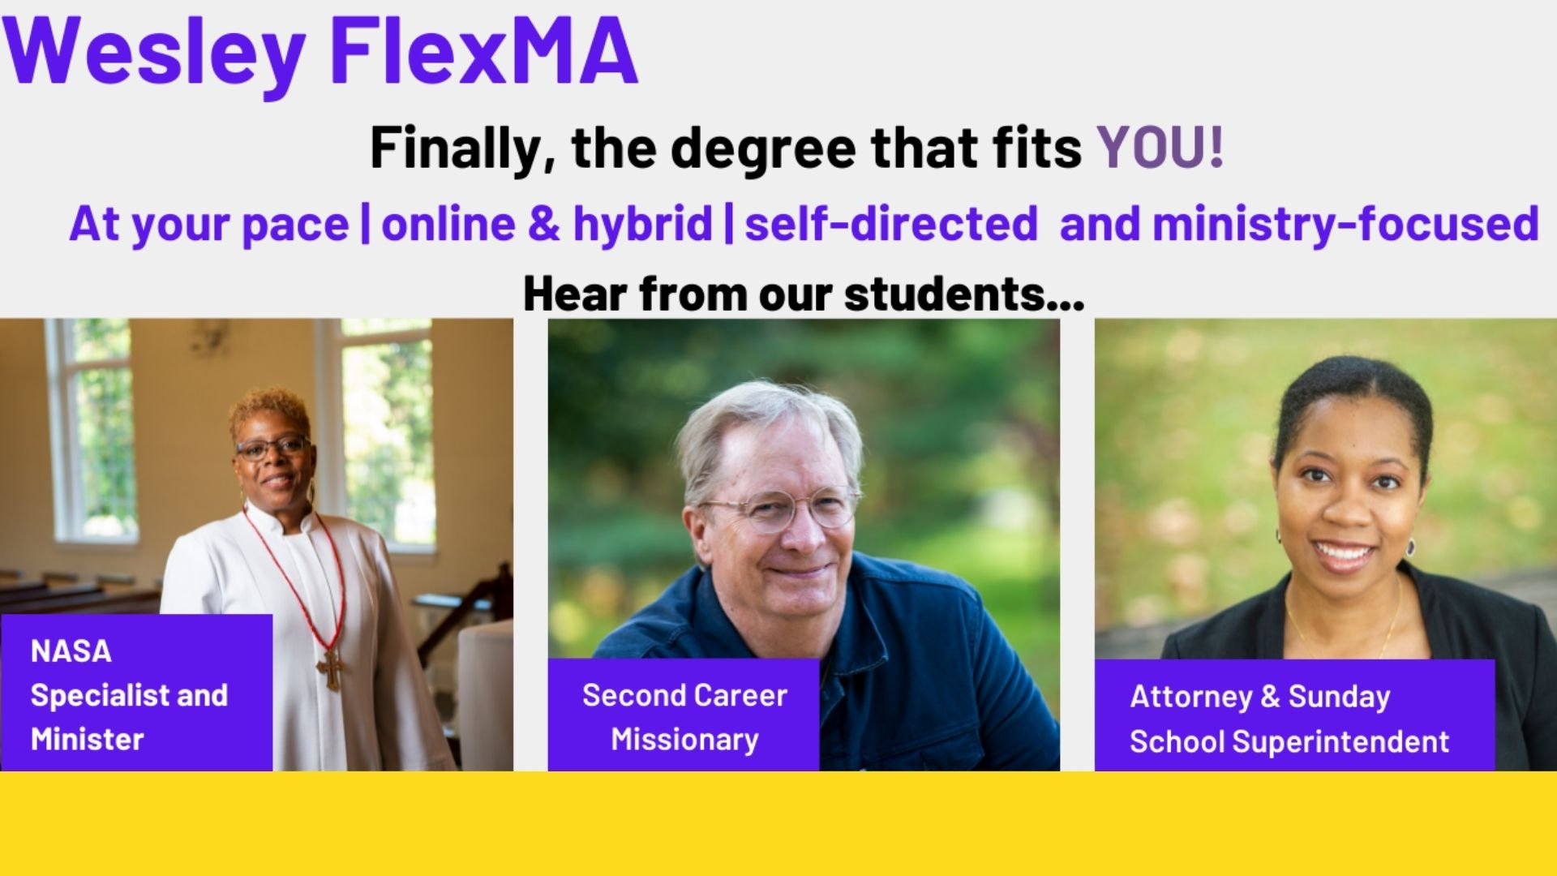
Task: Click the word 'Minister' in purple box
Action: pyautogui.click(x=87, y=740)
